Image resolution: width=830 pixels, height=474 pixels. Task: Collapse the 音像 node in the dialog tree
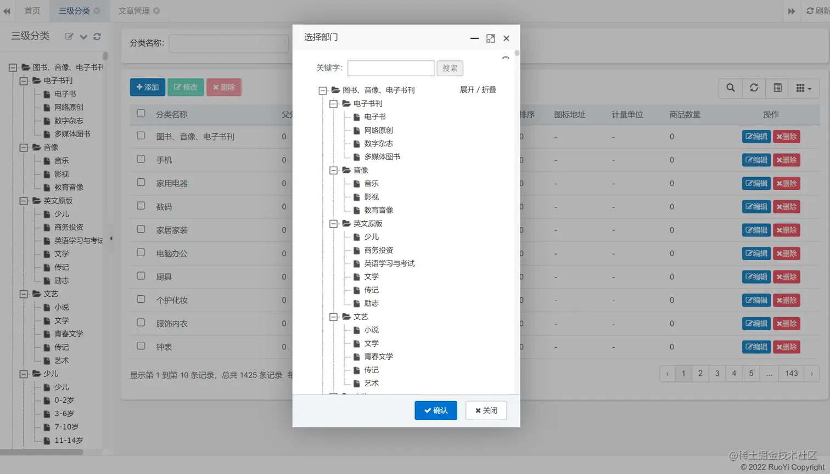pyautogui.click(x=333, y=171)
